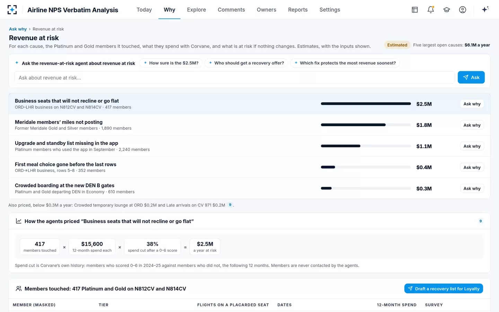The height and width of the screenshot is (312, 499).
Task: Open the notifications bell
Action: tap(431, 10)
